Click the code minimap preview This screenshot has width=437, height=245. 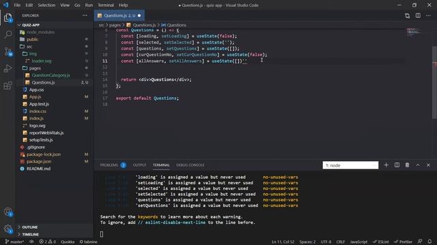click(413, 32)
